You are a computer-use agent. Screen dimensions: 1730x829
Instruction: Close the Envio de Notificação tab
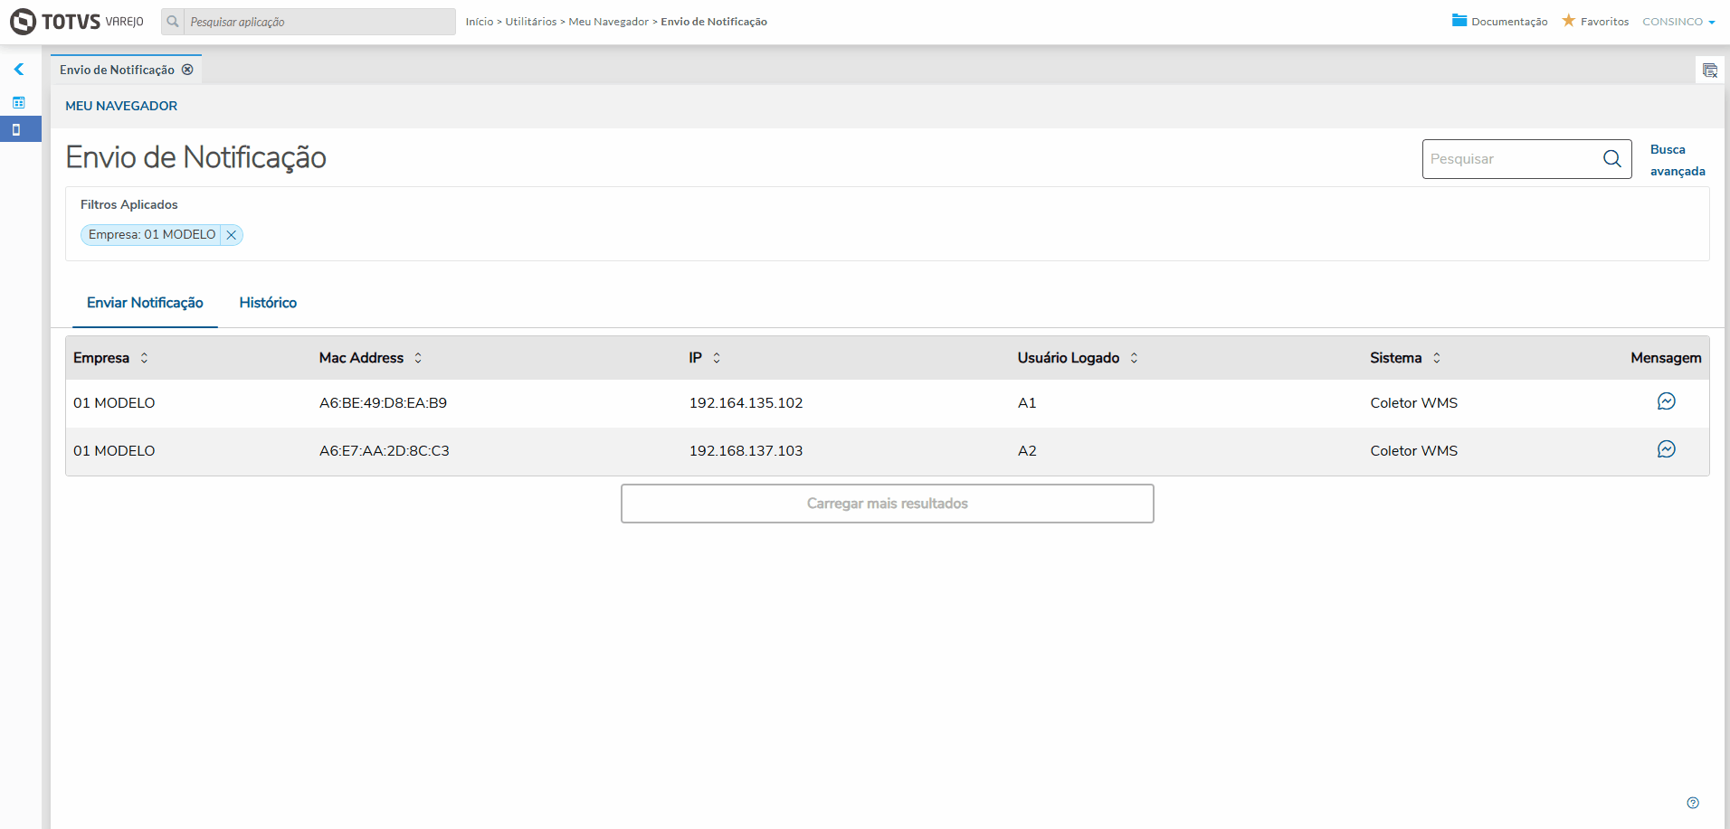click(x=187, y=70)
